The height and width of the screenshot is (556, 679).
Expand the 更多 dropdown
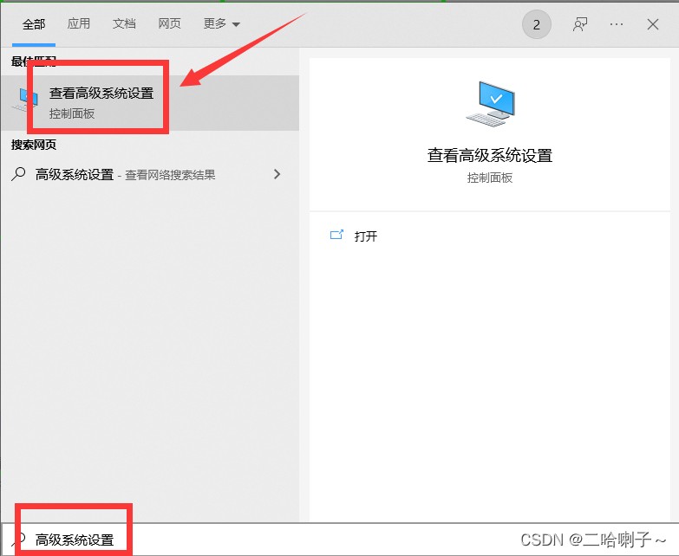[222, 23]
